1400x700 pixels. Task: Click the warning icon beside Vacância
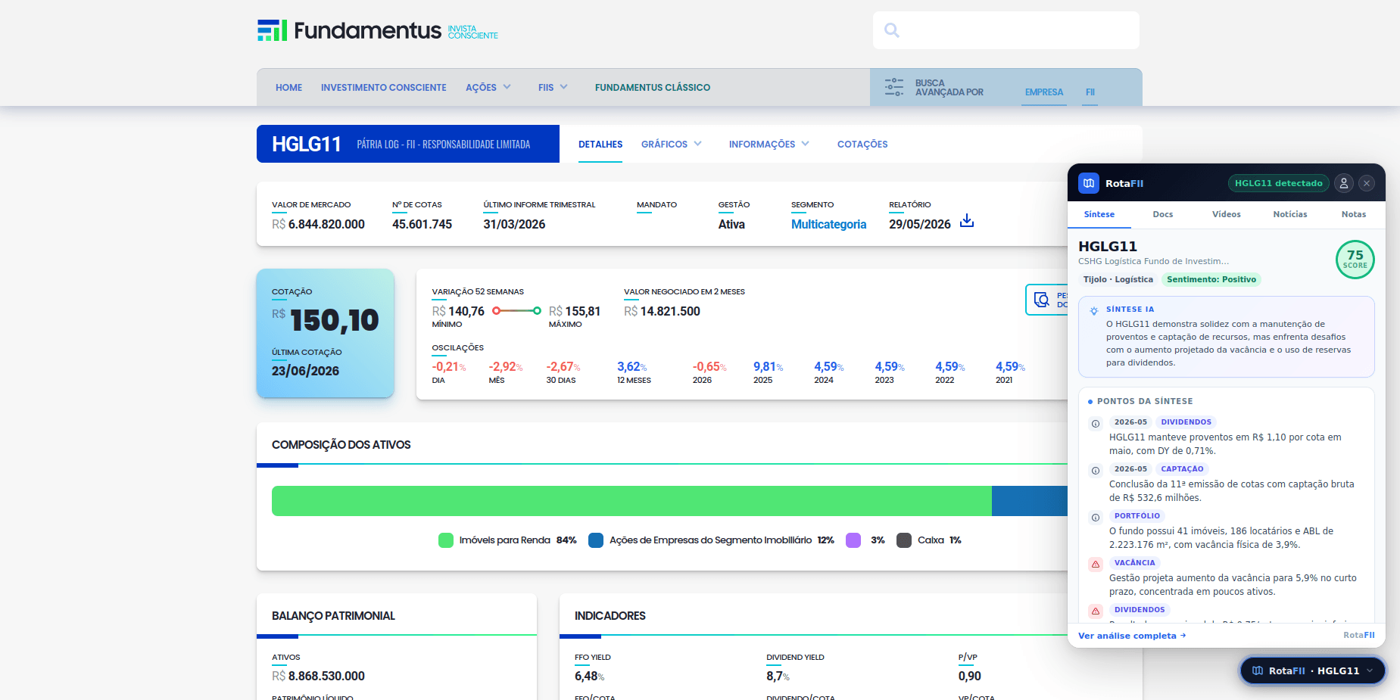pos(1095,564)
